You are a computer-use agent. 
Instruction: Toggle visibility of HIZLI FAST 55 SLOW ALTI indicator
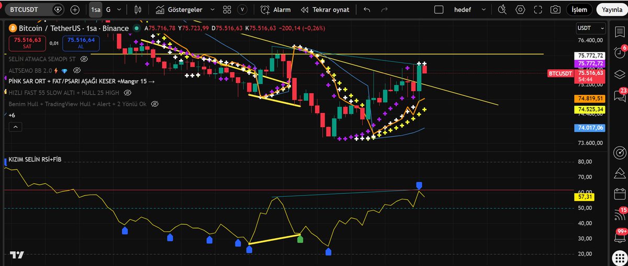pyautogui.click(x=127, y=93)
